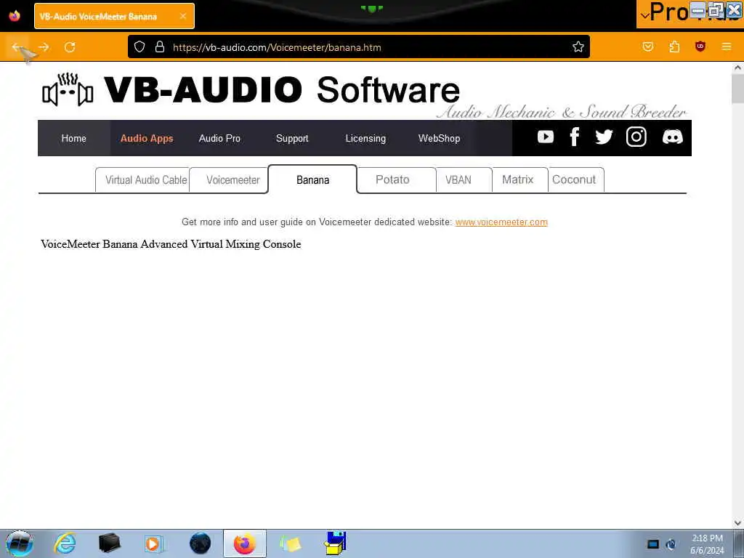The width and height of the screenshot is (744, 558).
Task: Open the Support menu item
Action: [292, 138]
